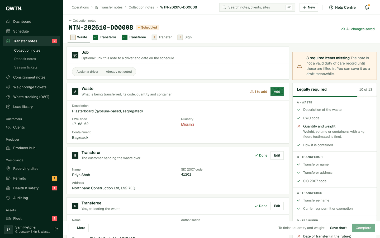Click the Transfer notes document icon
The width and height of the screenshot is (380, 238).
pyautogui.click(x=8, y=41)
